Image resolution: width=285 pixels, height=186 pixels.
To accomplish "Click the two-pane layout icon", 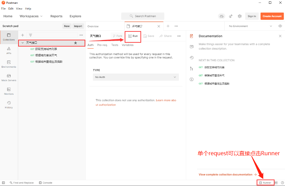I will coord(276,183).
